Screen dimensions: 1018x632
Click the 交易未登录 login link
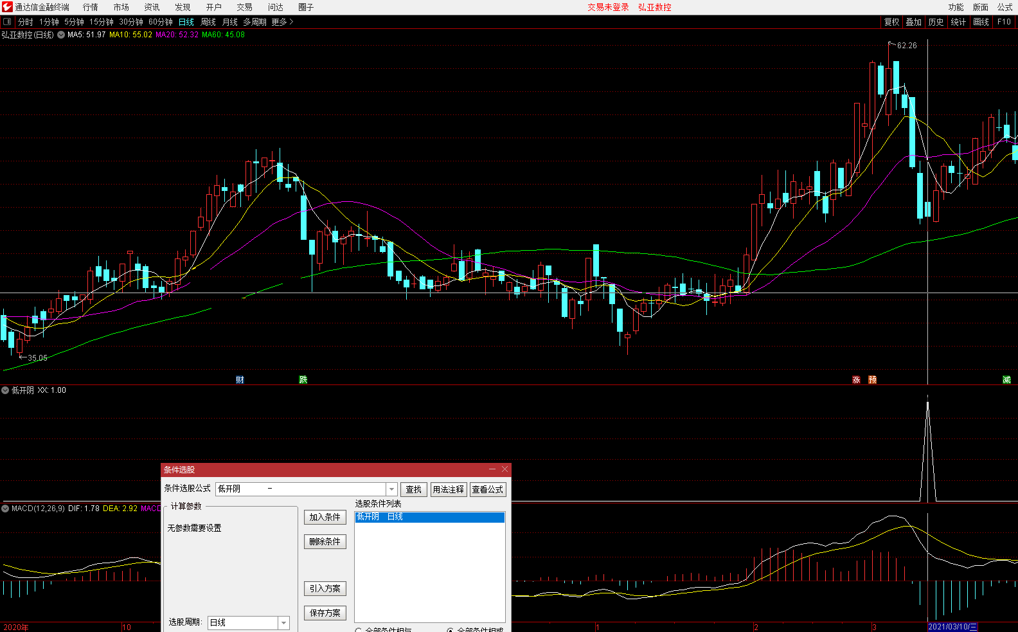[x=608, y=7]
